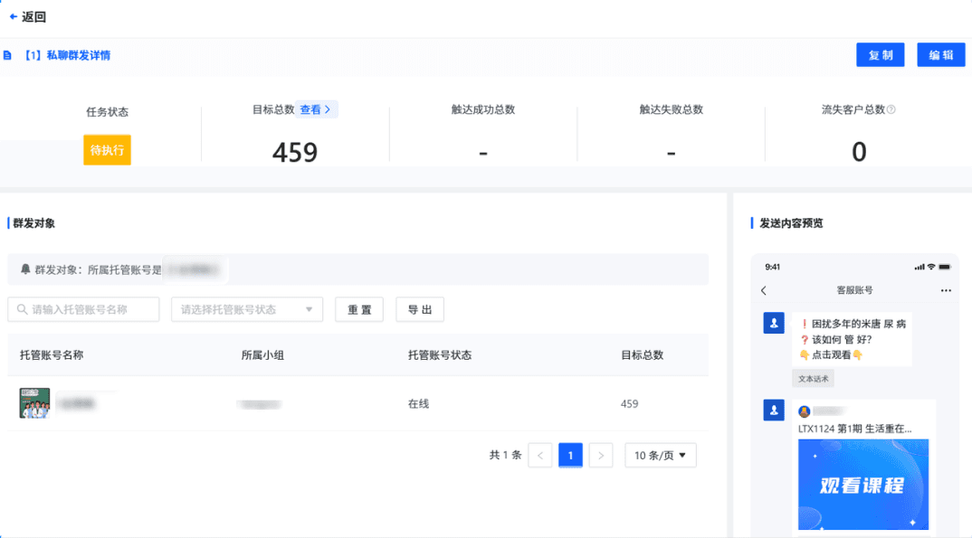This screenshot has width=972, height=538.
Task: Open the 观看课程 course image in preview
Action: pos(862,484)
